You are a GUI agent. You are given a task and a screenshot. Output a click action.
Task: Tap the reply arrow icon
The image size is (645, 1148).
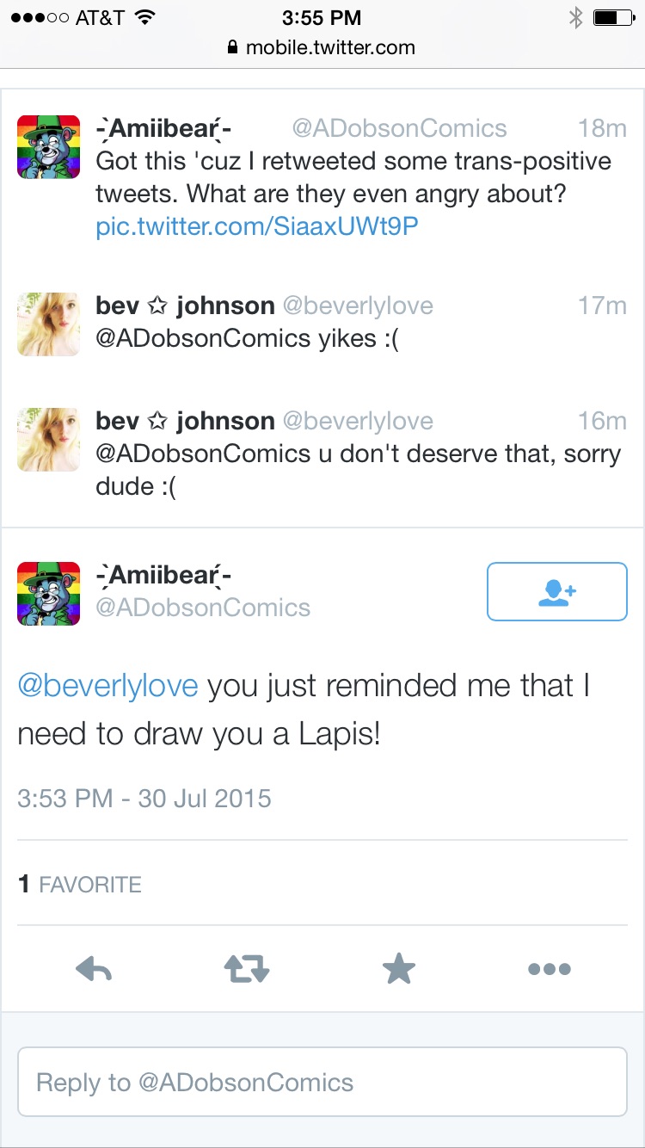94,970
